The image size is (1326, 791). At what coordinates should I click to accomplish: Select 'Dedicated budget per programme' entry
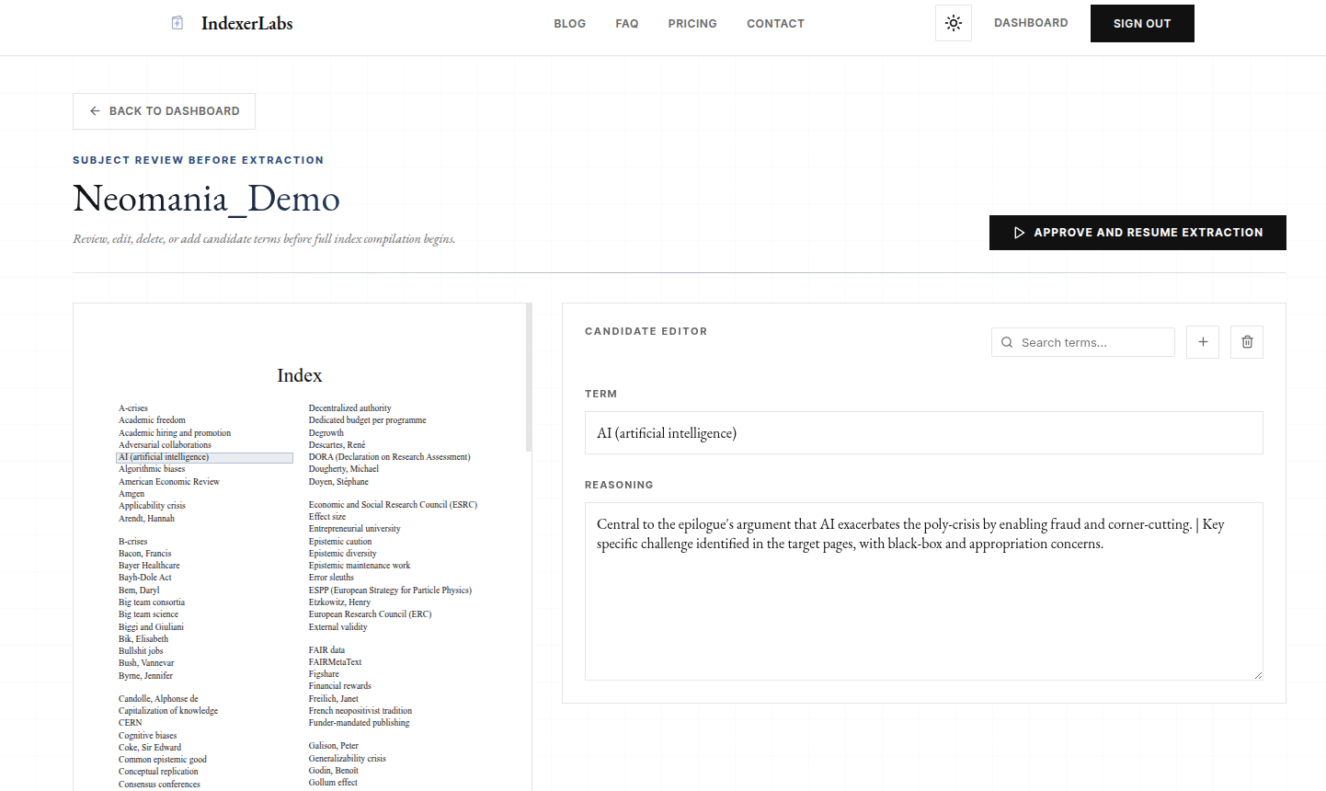pos(368,420)
